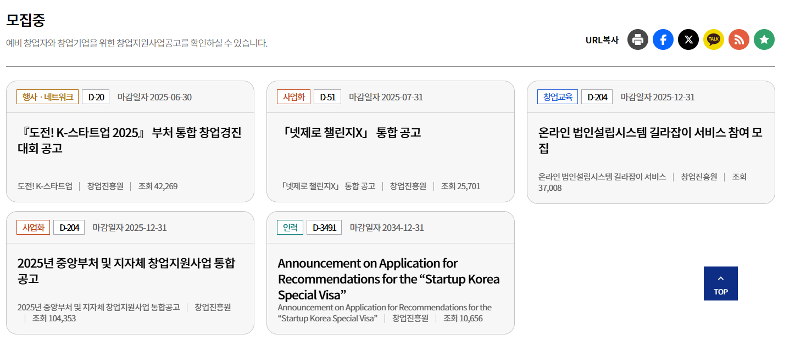Click the orange RSS feed icon
The height and width of the screenshot is (346, 795).
[738, 39]
